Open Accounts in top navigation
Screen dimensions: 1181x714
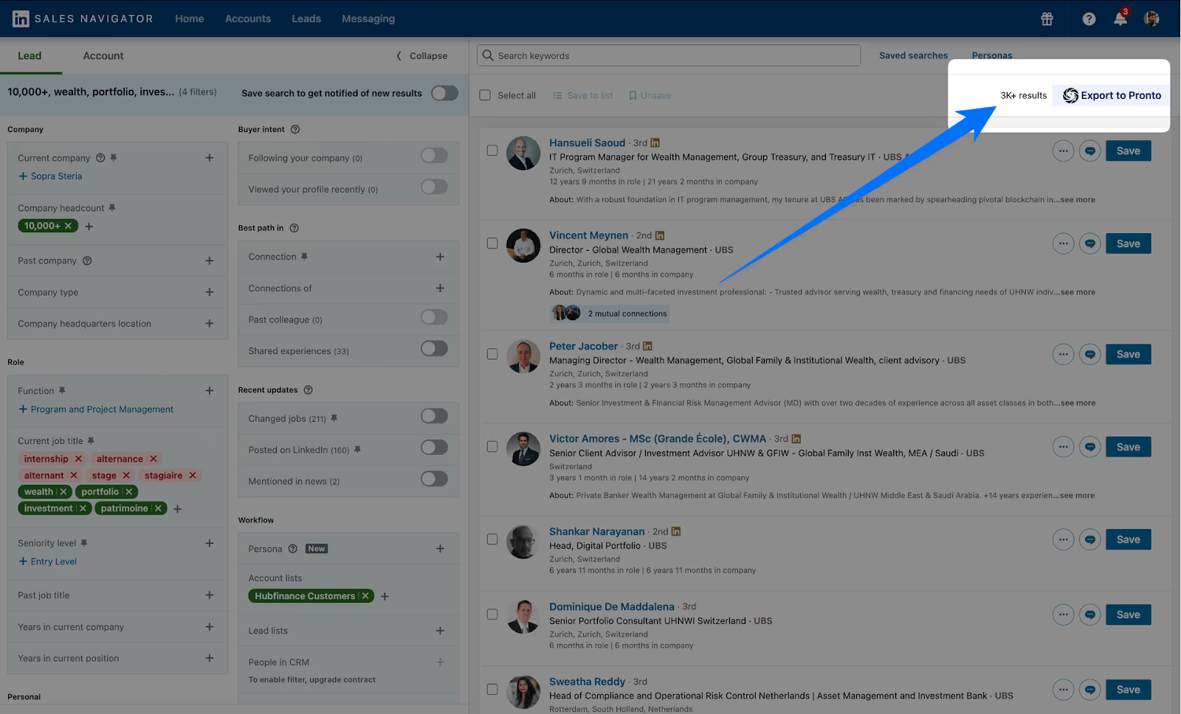coord(248,18)
